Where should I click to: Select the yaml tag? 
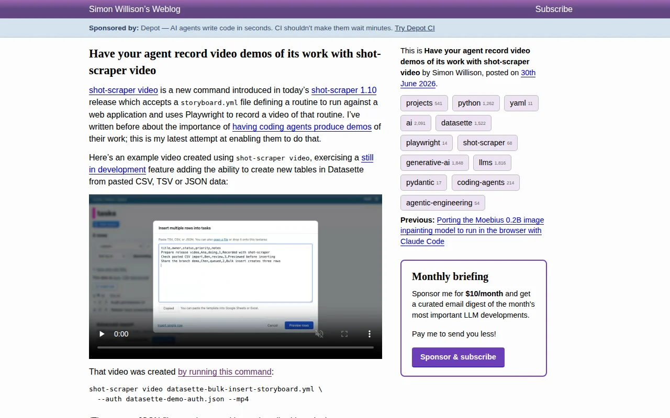521,103
